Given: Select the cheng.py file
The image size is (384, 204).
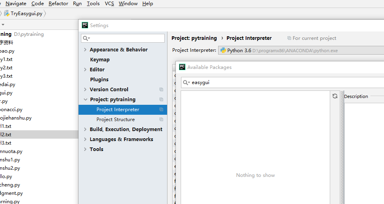Looking at the screenshot, I should pyautogui.click(x=10, y=185).
